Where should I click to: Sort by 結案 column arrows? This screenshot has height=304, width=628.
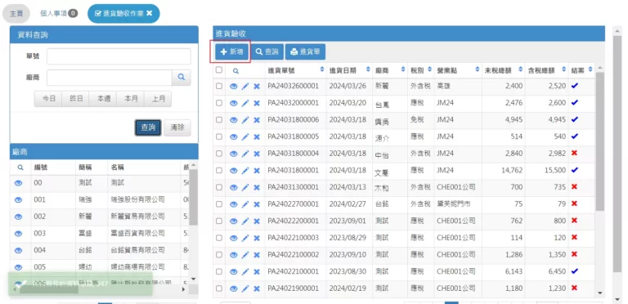click(x=590, y=69)
